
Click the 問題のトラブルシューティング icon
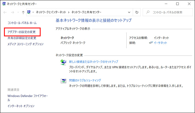[x=63, y=81]
